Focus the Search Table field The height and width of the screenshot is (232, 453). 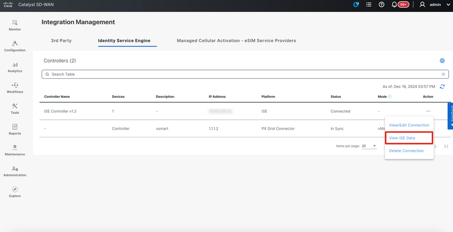pyautogui.click(x=245, y=74)
